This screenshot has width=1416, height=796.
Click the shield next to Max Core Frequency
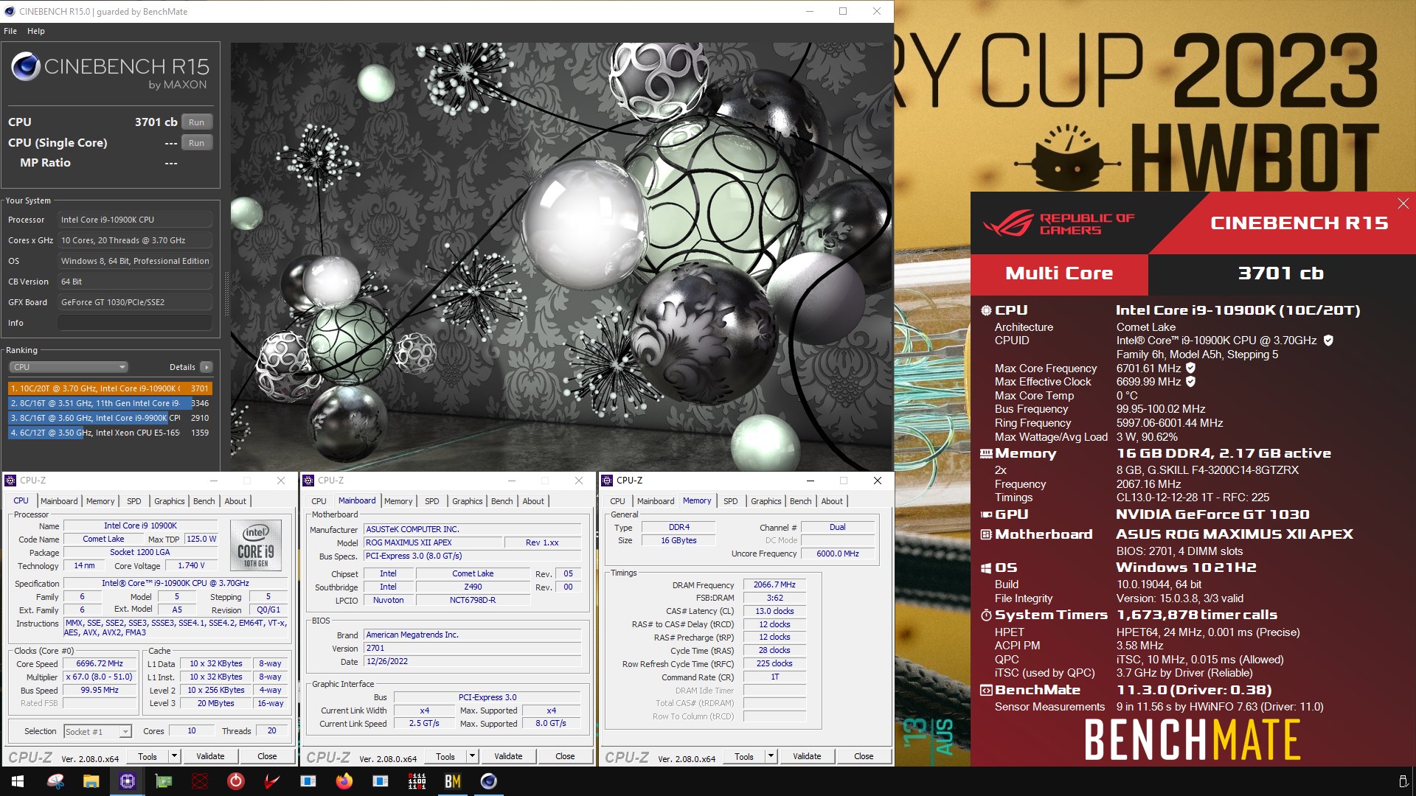[1190, 368]
